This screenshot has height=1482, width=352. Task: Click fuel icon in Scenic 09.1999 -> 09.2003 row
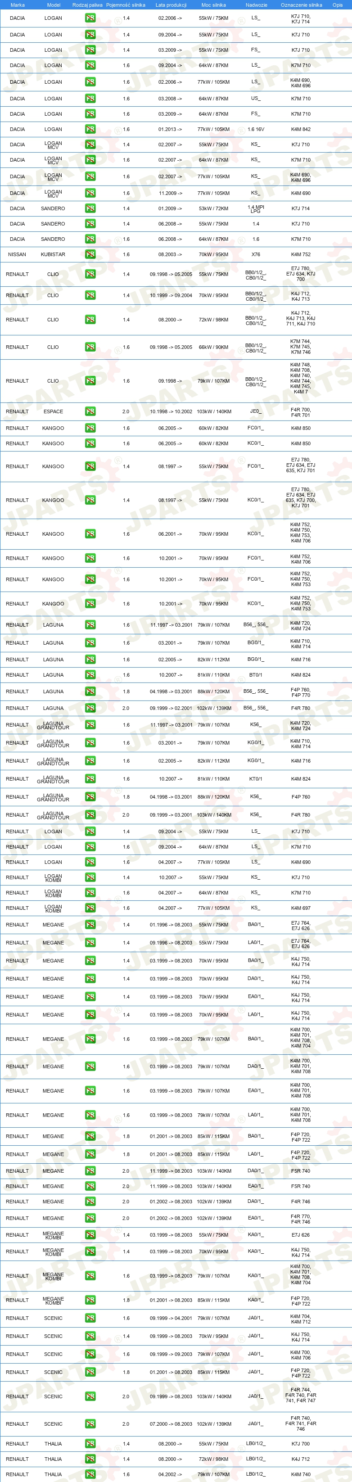pos(90,1354)
